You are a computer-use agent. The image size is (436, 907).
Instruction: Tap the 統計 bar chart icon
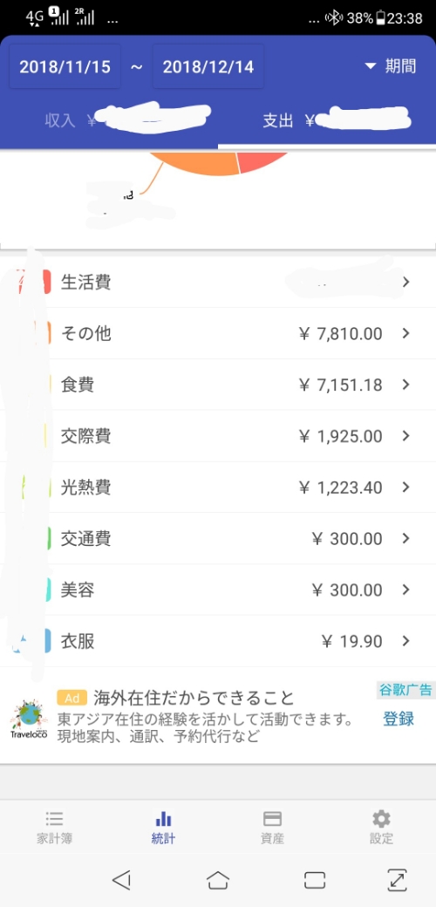pos(163,819)
